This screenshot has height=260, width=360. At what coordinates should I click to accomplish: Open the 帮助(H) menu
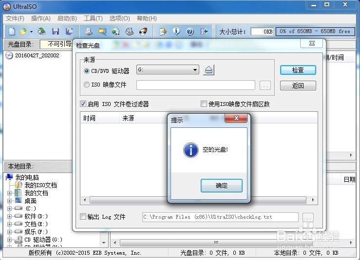pos(147,18)
